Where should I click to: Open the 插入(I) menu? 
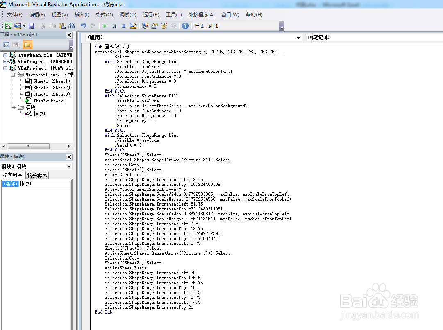(82, 15)
